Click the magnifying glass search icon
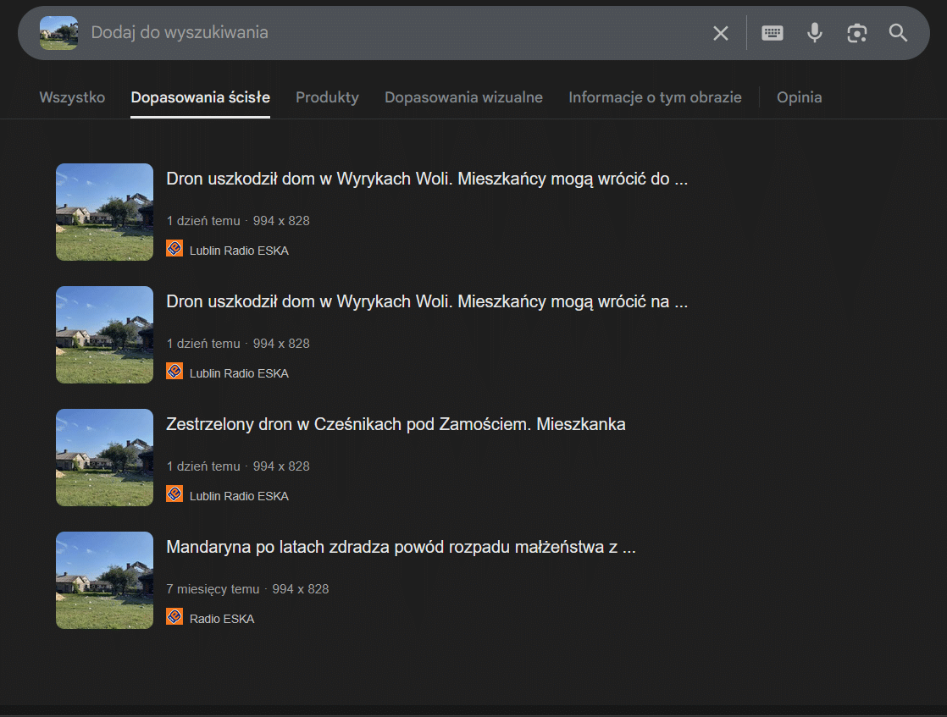Screen dimensions: 947x717 tap(898, 33)
